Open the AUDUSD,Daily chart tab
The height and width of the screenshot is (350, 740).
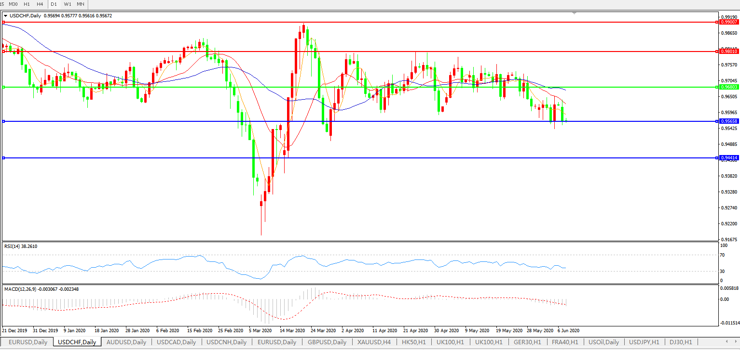point(127,342)
